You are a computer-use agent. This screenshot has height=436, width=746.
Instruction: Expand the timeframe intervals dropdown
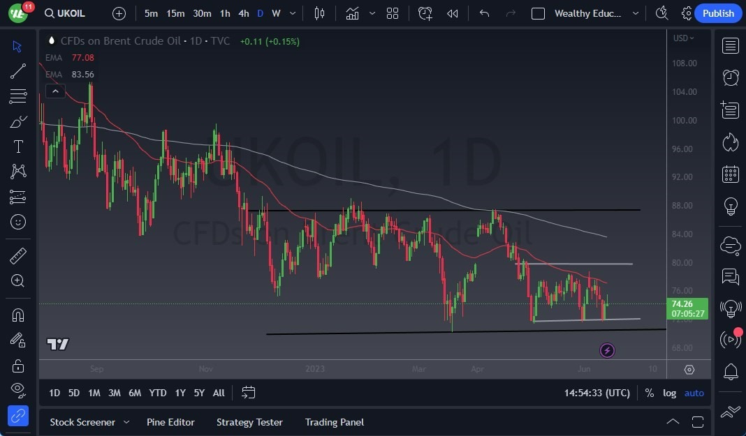click(293, 13)
